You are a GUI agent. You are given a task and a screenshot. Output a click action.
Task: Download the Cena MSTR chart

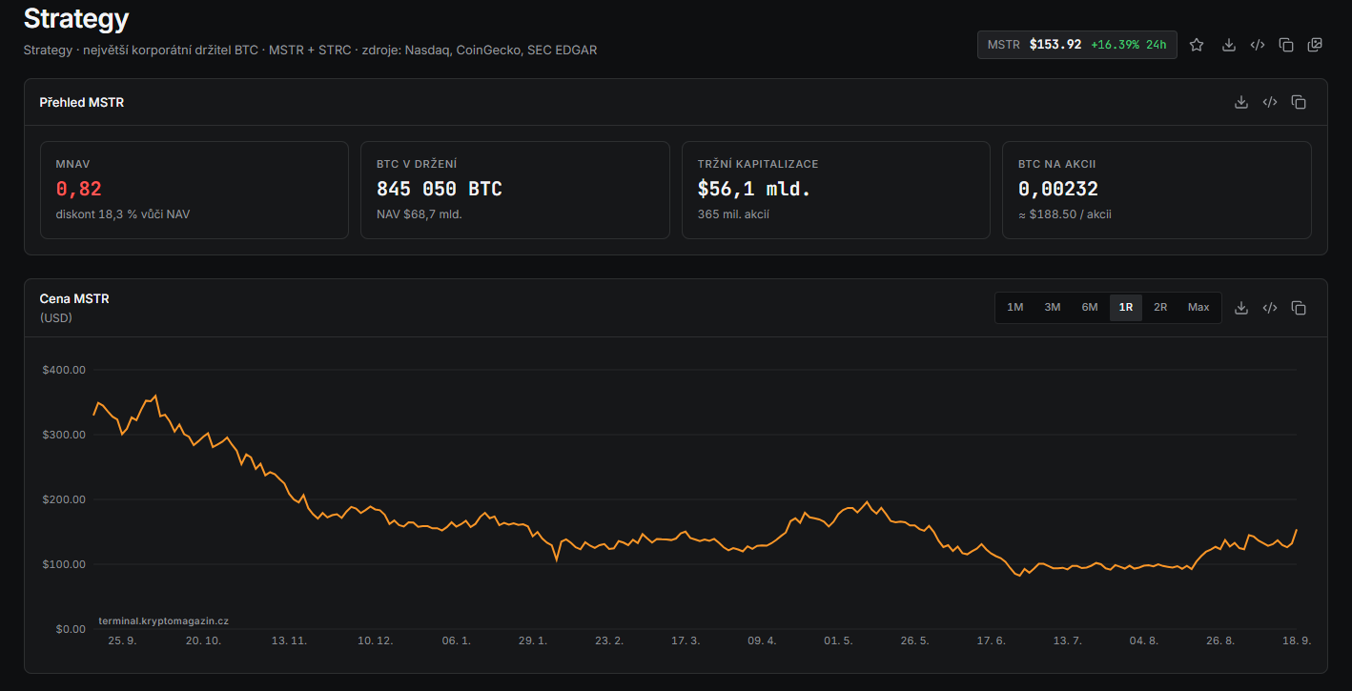pyautogui.click(x=1241, y=308)
